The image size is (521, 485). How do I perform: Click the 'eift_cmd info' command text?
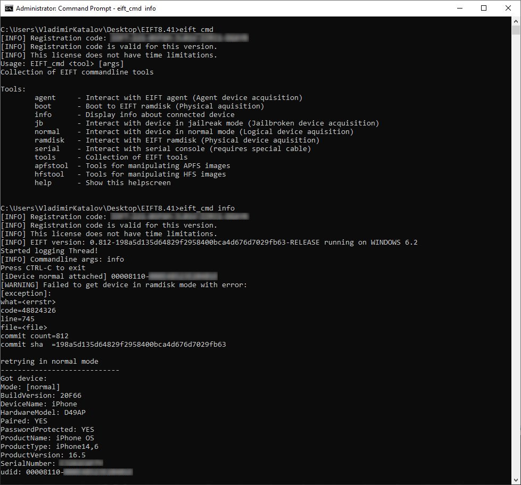tap(208, 208)
